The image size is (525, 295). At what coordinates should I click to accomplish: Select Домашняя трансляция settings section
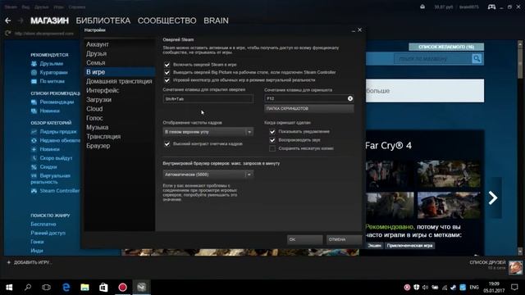pyautogui.click(x=119, y=81)
